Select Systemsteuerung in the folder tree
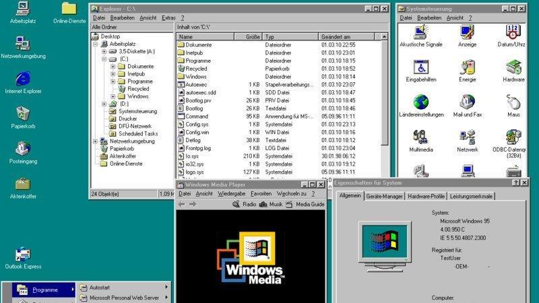 pyautogui.click(x=137, y=111)
